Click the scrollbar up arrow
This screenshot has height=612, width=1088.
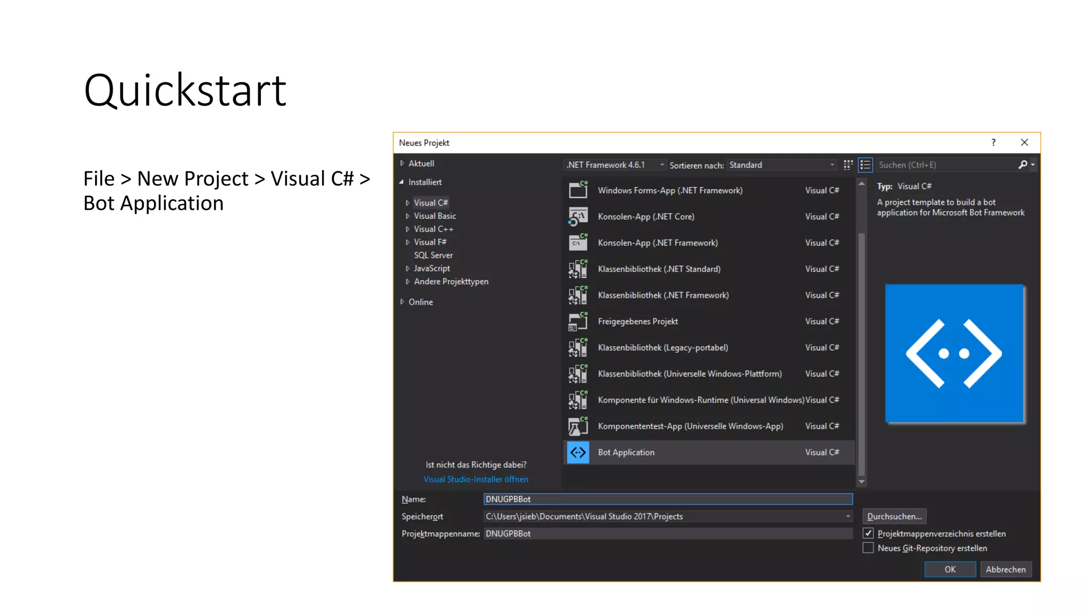862,183
